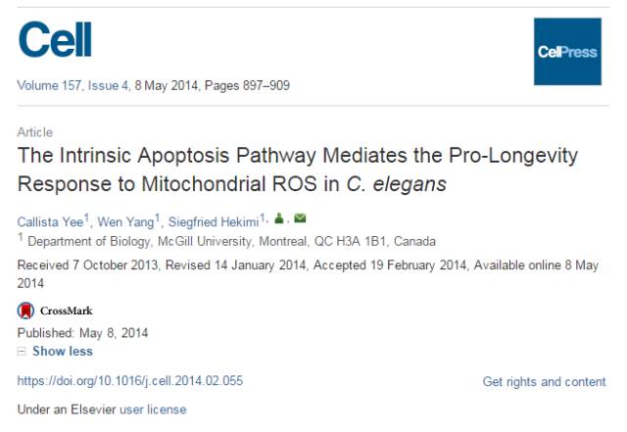
Task: Click the corresponding author person icon
Action: coord(278,218)
